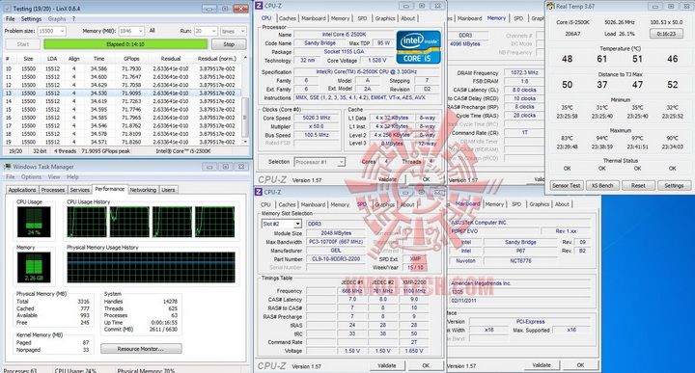
Task: Open Resource Monitor from Task Manager
Action: 141,349
